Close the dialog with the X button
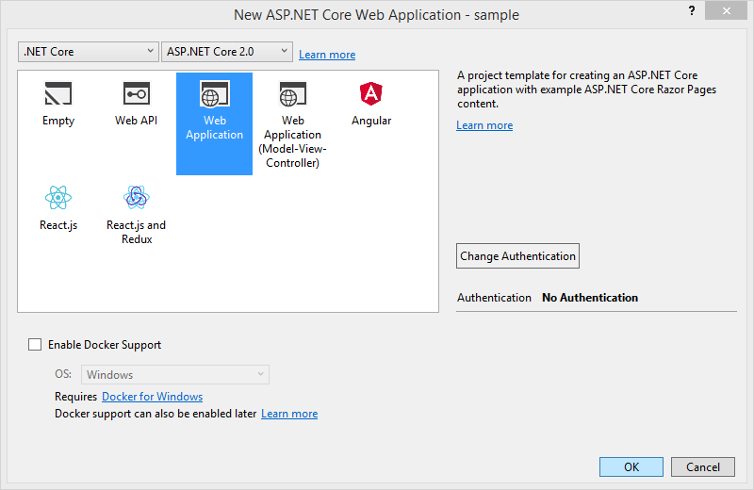 click(731, 9)
